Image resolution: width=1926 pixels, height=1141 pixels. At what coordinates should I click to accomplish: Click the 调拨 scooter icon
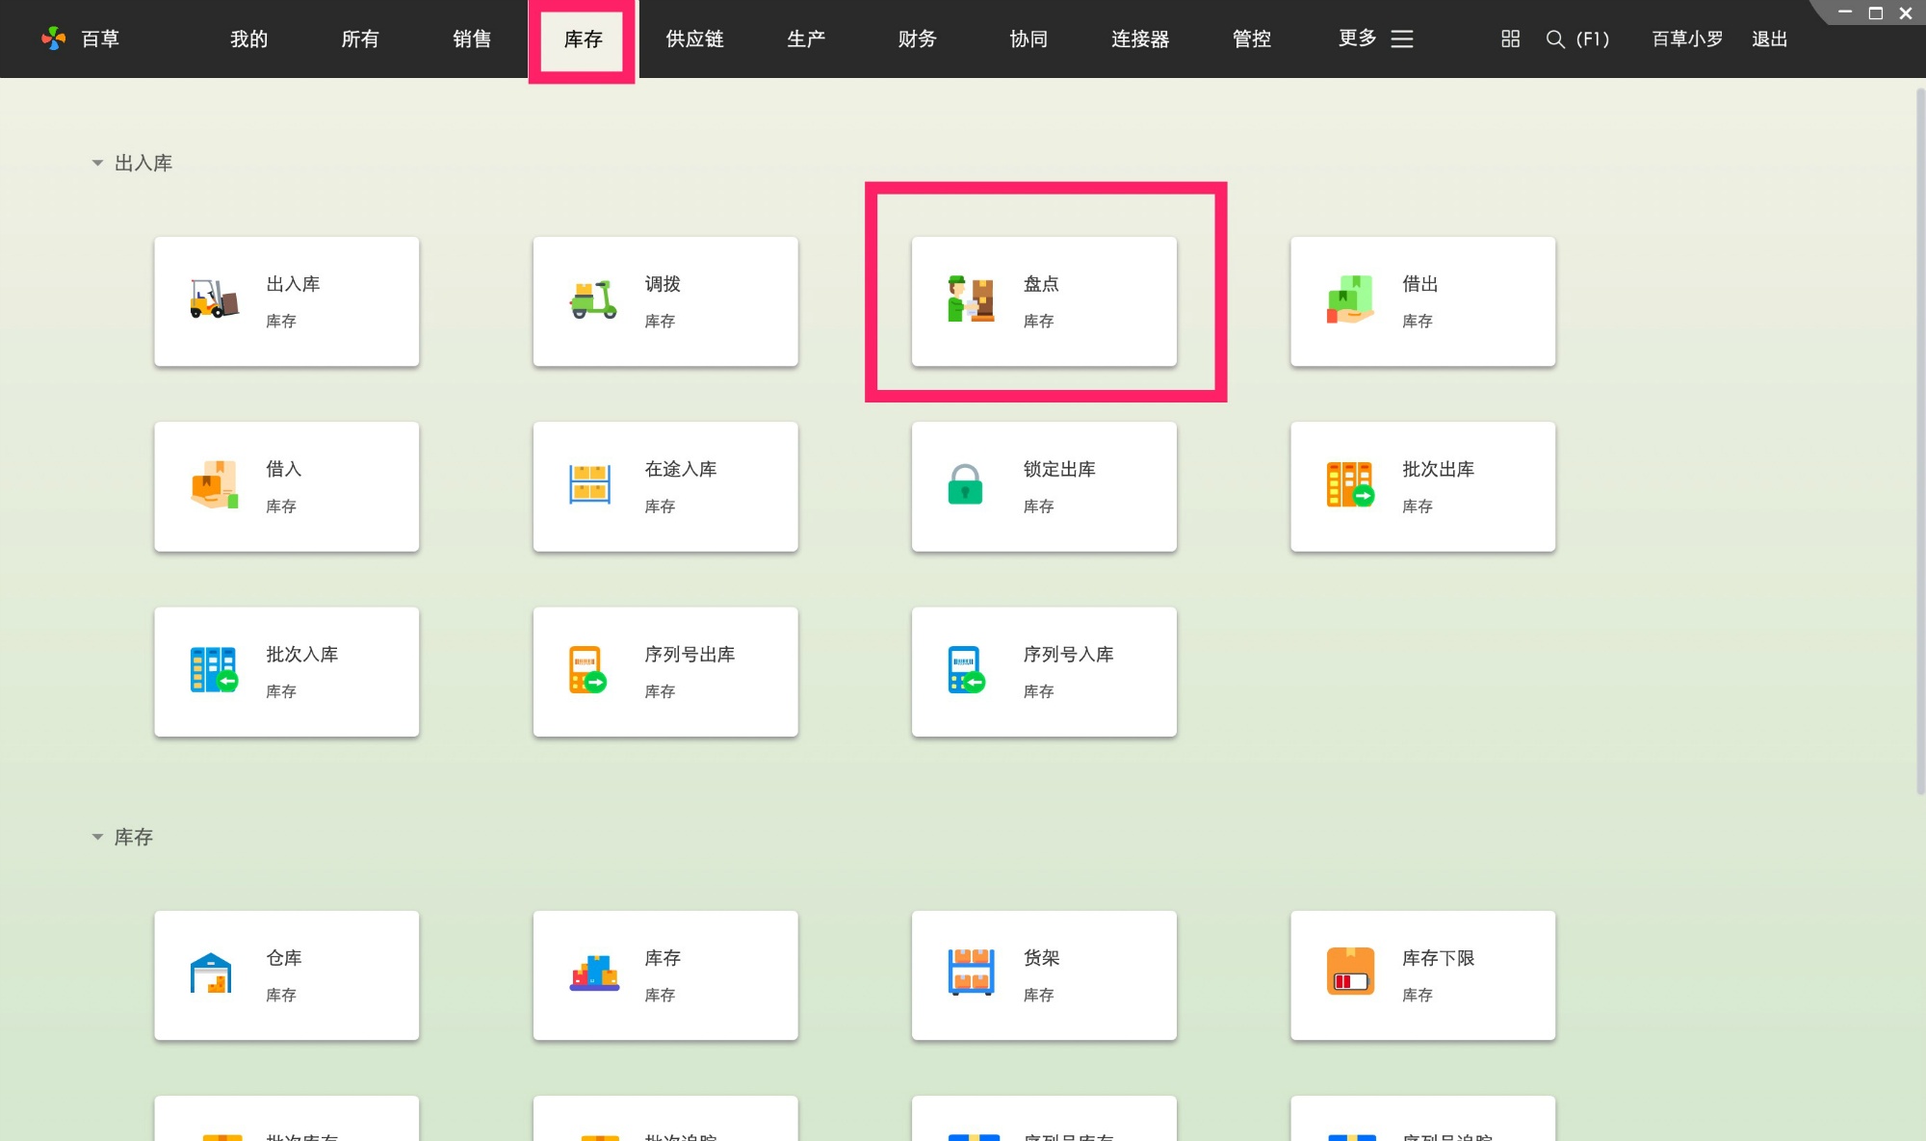[x=592, y=300]
